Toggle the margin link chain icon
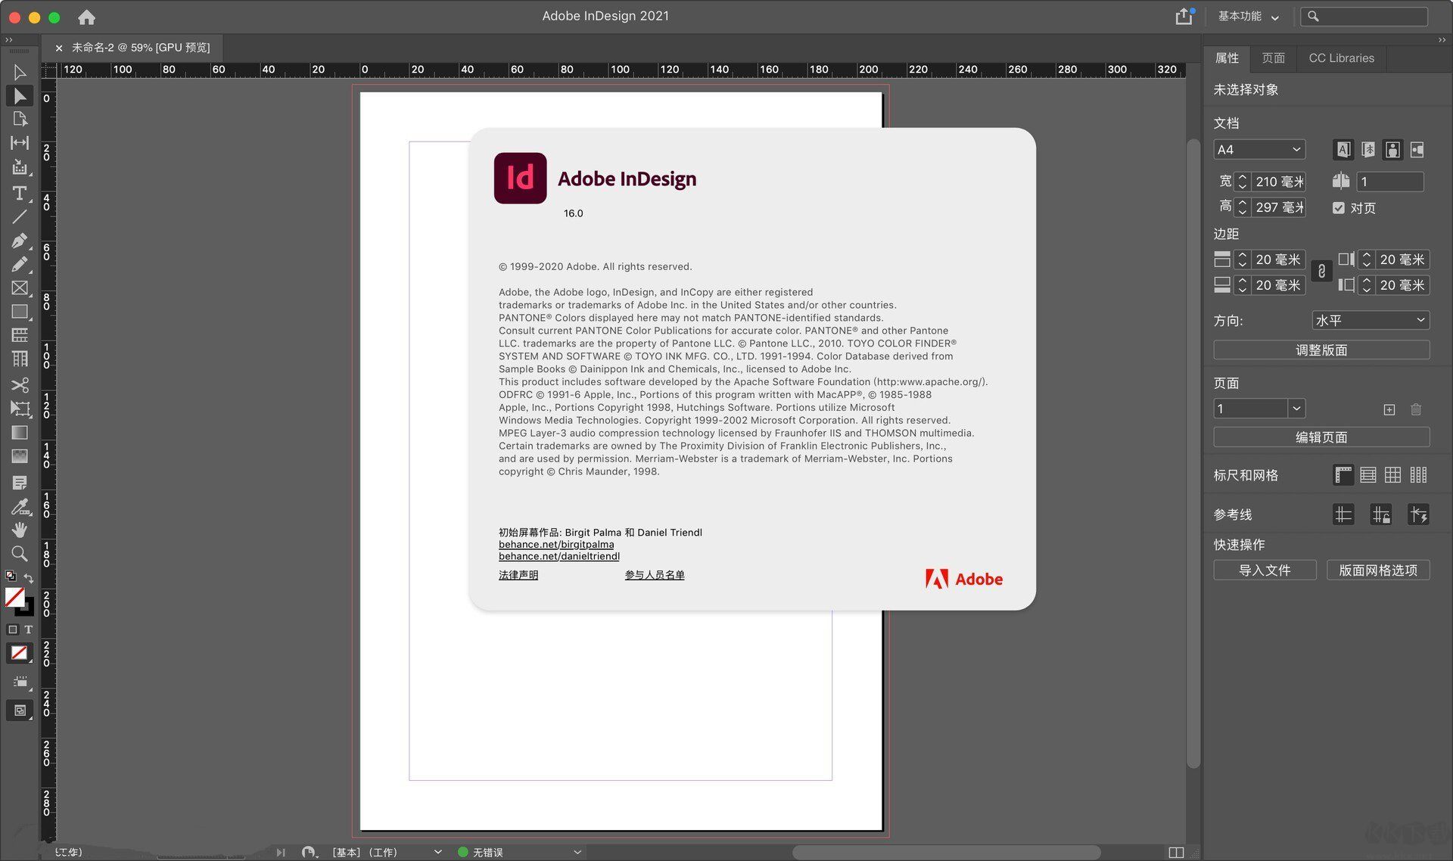 click(x=1321, y=272)
